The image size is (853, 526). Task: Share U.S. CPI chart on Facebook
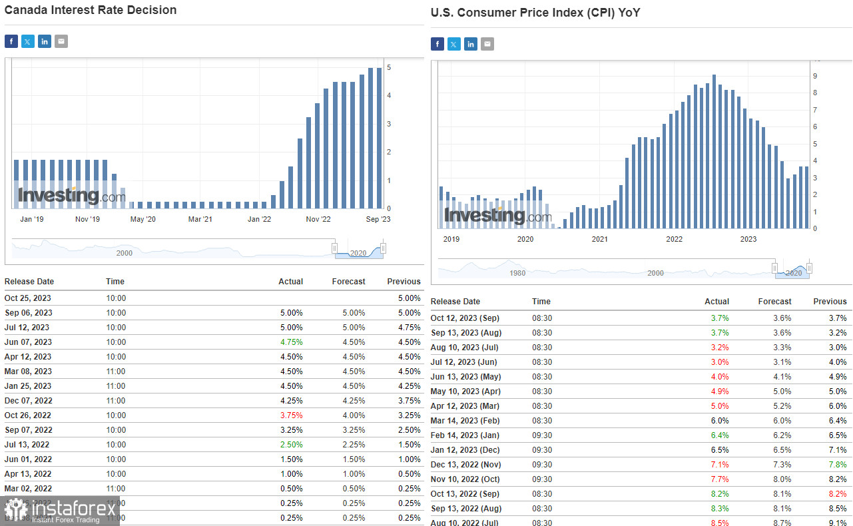[437, 45]
